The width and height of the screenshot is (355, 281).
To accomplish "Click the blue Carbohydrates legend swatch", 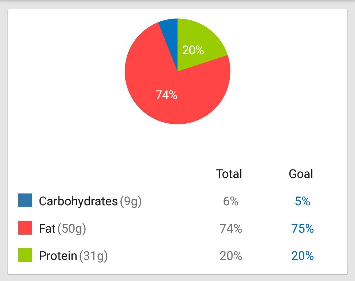I will (x=25, y=200).
